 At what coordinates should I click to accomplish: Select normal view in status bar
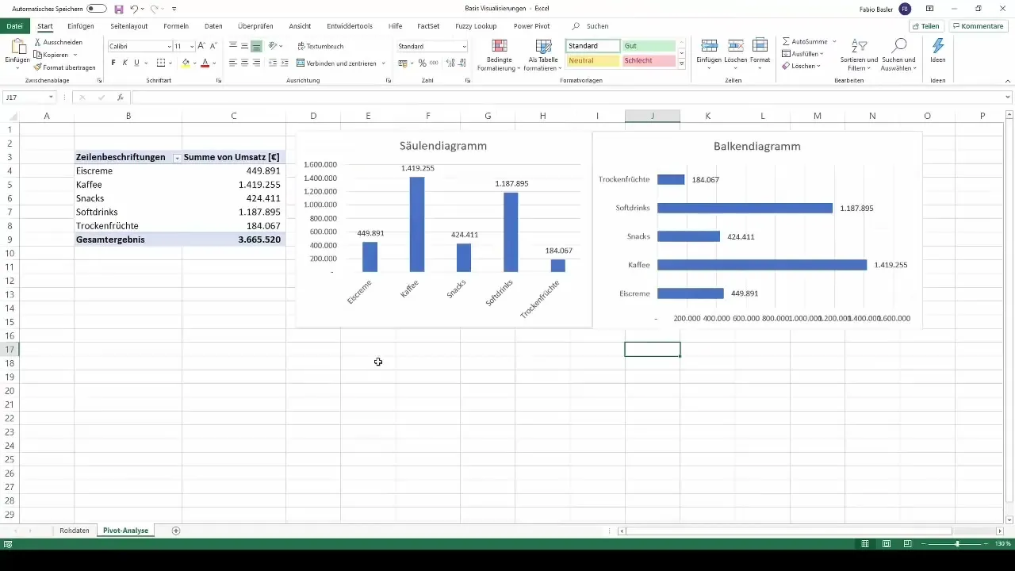click(867, 544)
